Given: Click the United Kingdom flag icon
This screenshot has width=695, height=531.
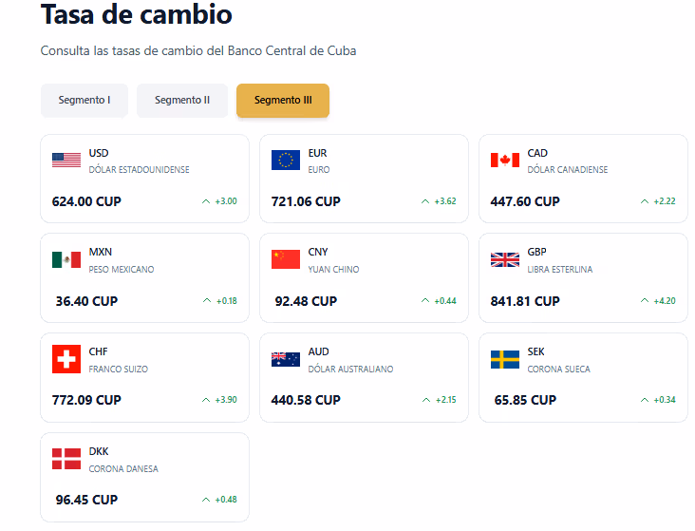Looking at the screenshot, I should pyautogui.click(x=505, y=259).
